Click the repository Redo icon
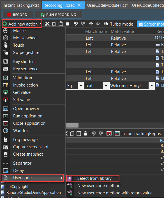 [101, 134]
